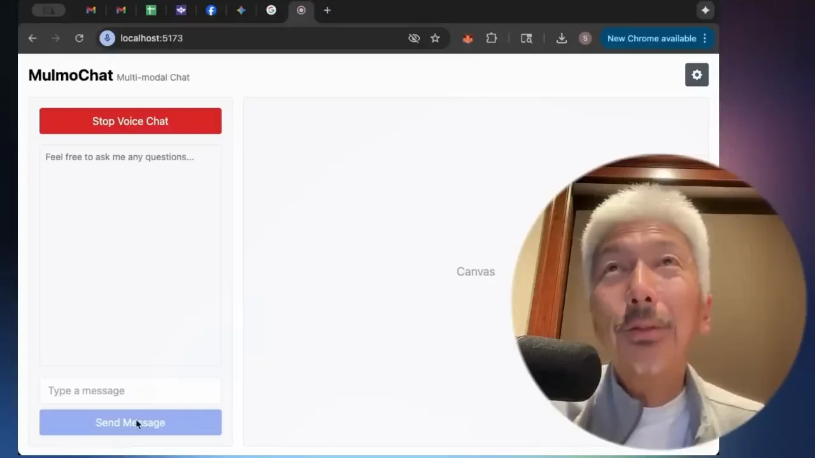
Task: Click the Send Message button
Action: pos(131,422)
